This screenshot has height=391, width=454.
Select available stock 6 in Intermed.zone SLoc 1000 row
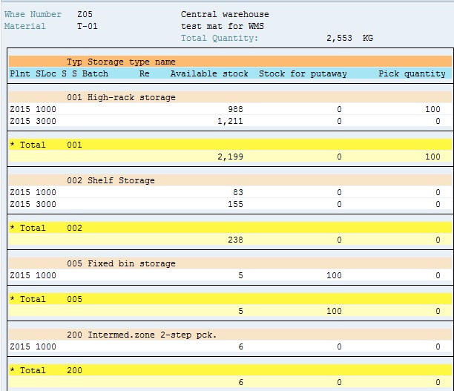(240, 346)
